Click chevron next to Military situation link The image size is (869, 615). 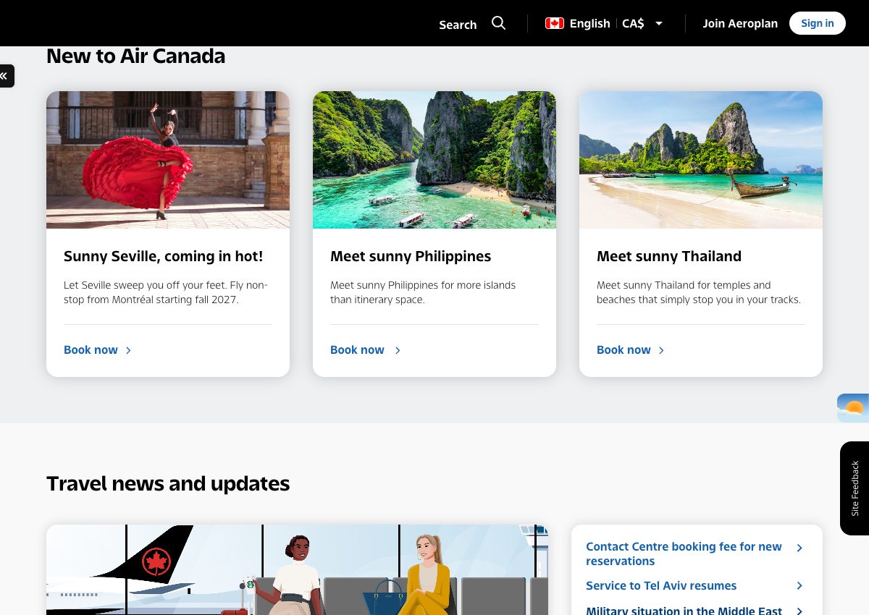coord(799,611)
